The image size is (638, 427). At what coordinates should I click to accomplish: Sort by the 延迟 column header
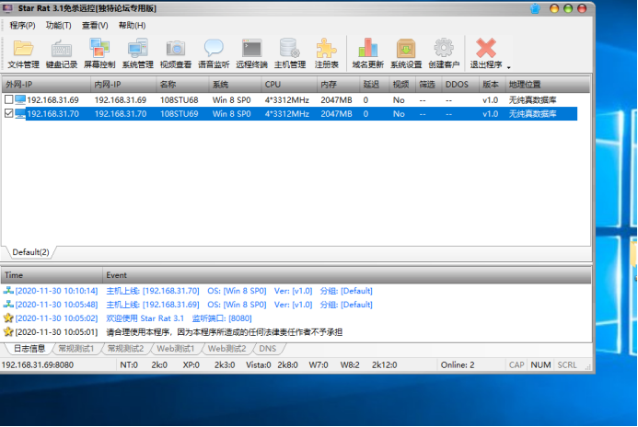point(375,84)
